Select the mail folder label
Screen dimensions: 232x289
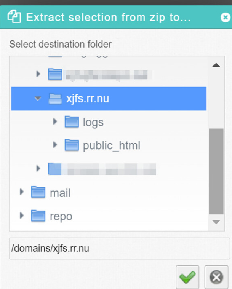coord(60,193)
